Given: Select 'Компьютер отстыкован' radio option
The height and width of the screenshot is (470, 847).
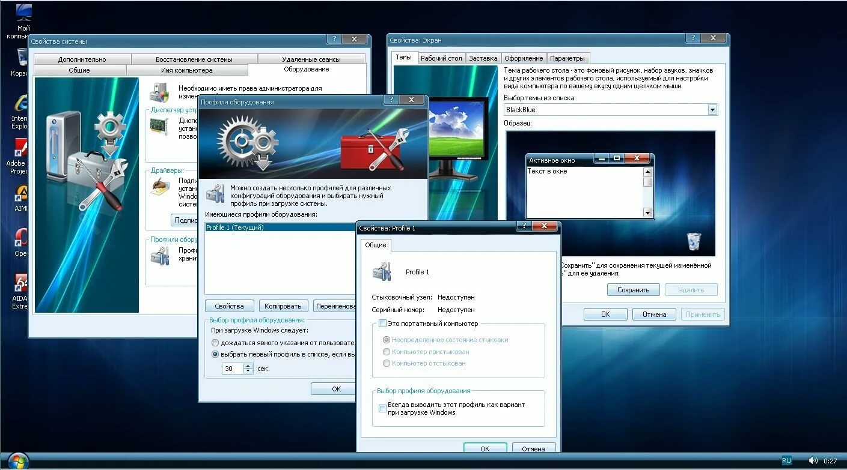Looking at the screenshot, I should click(x=386, y=363).
